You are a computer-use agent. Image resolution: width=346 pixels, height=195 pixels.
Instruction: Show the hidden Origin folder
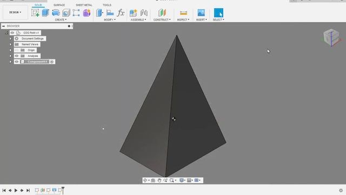click(x=17, y=50)
